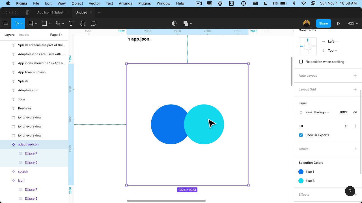Open a new tab with plus
Image resolution: width=362 pixels, height=203 pixels.
[x=99, y=12]
